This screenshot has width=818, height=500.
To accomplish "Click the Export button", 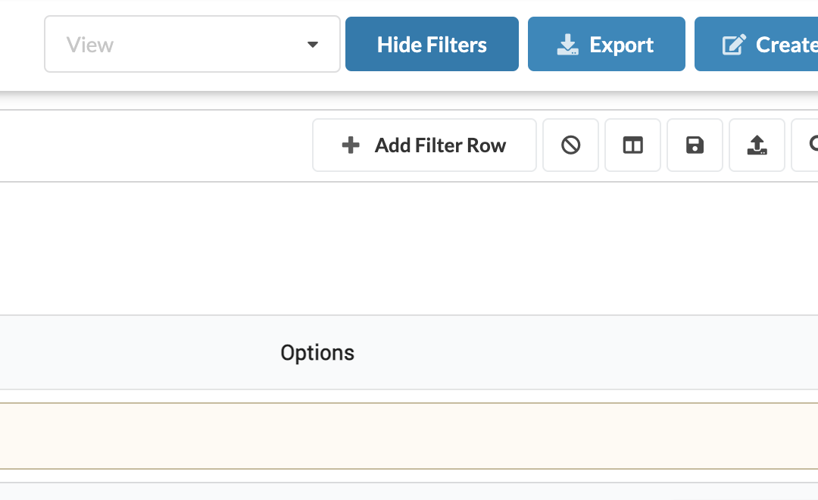I will [606, 45].
